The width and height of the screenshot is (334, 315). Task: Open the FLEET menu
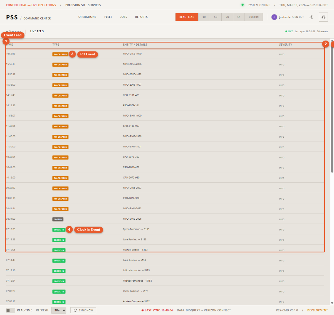(x=108, y=17)
